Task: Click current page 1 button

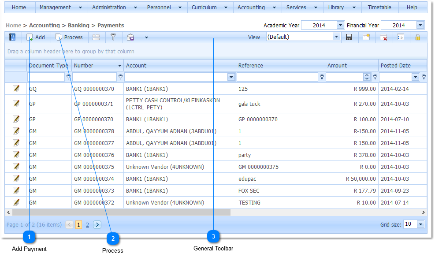Action: (x=78, y=224)
